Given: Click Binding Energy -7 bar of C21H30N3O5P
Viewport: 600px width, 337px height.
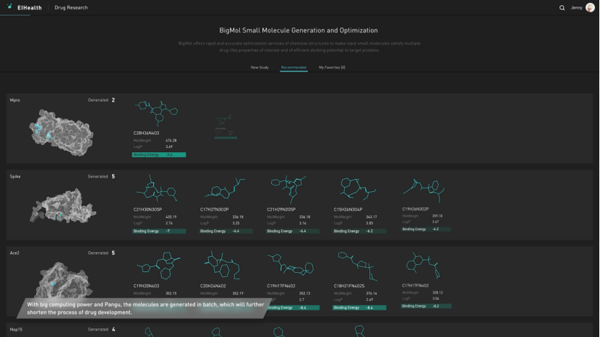Looking at the screenshot, I should 159,231.
